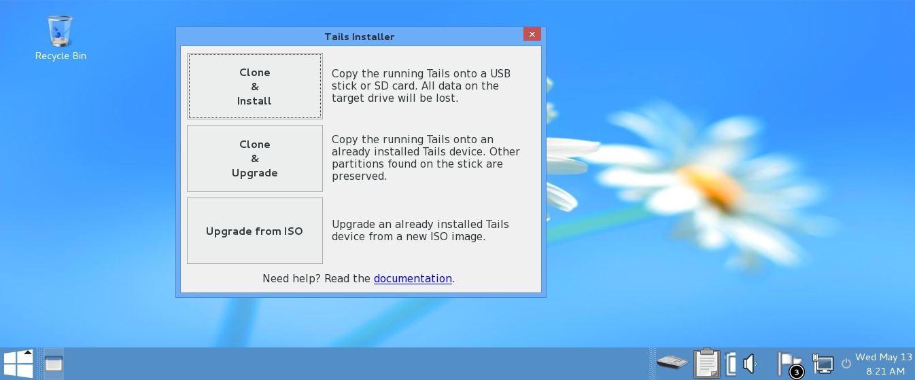Open the wired network connection icon
The height and width of the screenshot is (380, 915).
823,364
